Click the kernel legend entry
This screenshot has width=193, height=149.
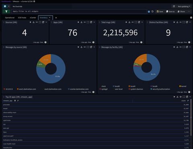(183, 86)
